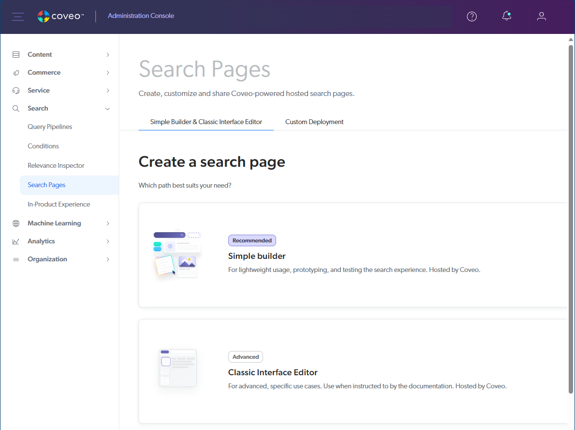Click the vertical scrollbar thumb

point(571,219)
